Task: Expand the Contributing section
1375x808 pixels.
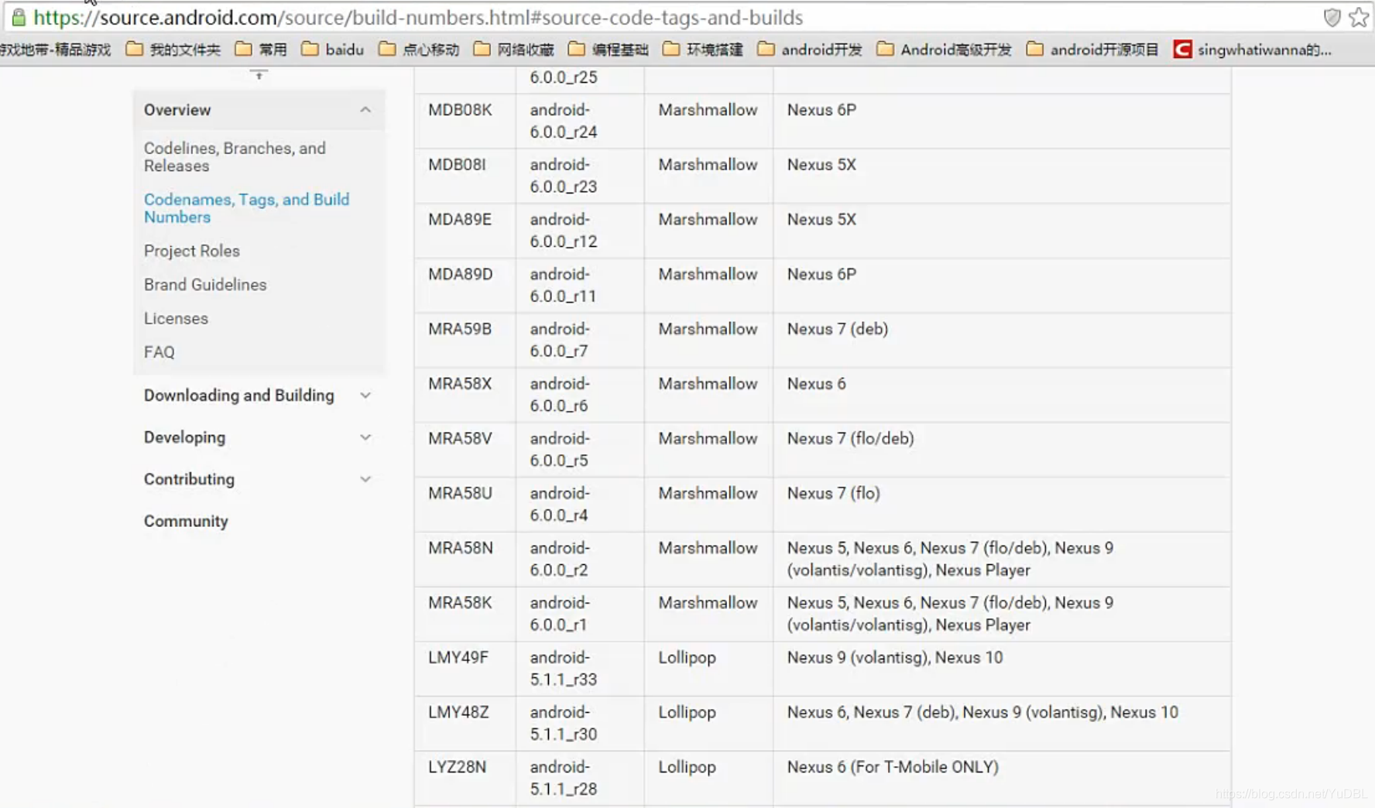Action: click(x=259, y=479)
